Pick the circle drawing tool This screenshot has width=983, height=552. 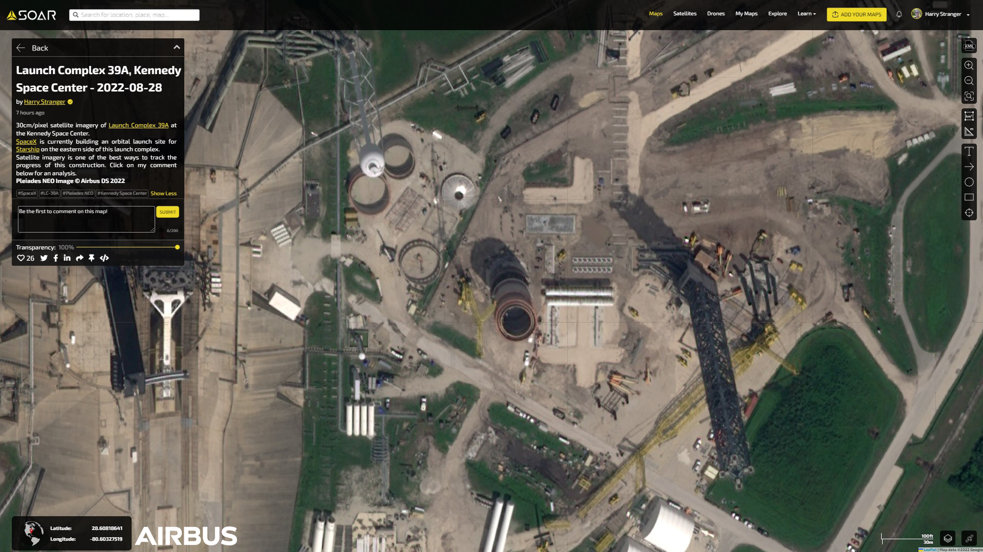pyautogui.click(x=969, y=182)
